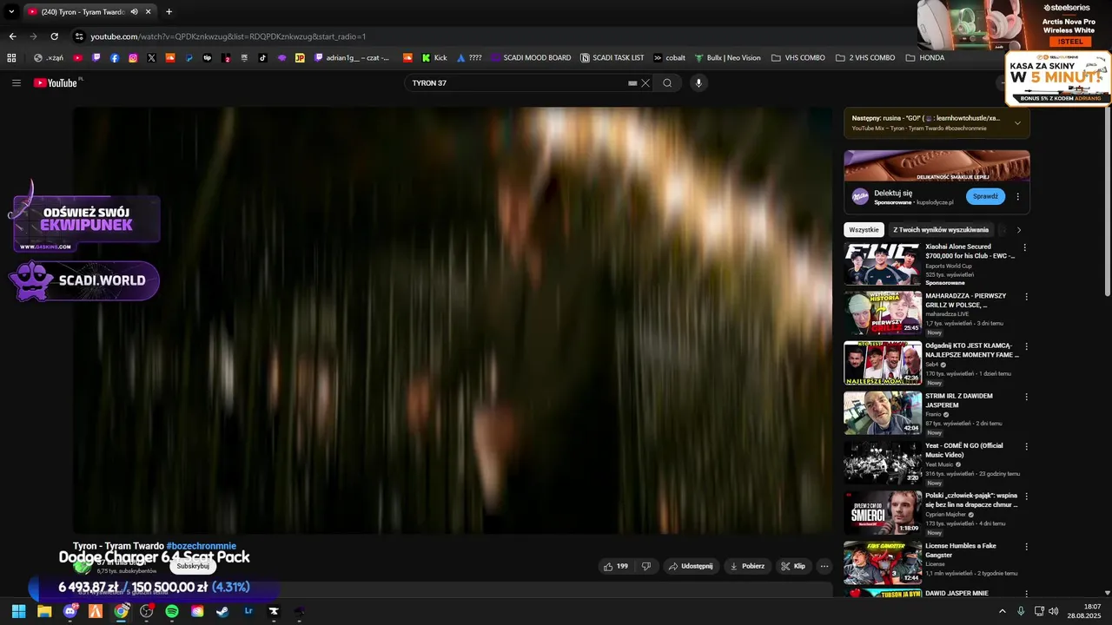The height and width of the screenshot is (625, 1112).
Task: Open the SCADI TASK LIST bookmark
Action: click(x=612, y=58)
